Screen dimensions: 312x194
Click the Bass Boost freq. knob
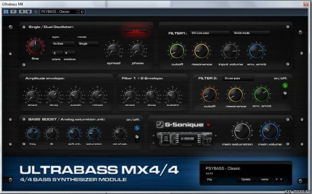33,133
